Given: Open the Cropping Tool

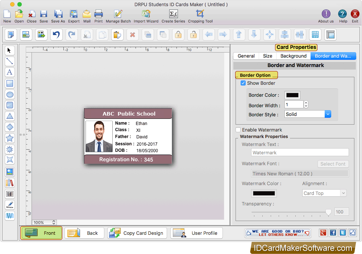Looking at the screenshot, I should tap(200, 16).
